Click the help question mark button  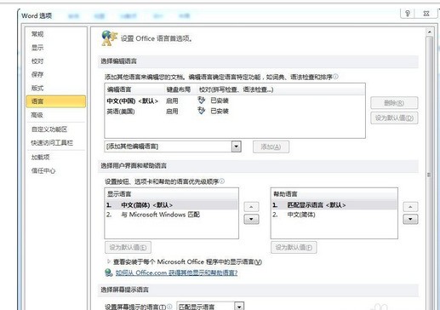408,13
